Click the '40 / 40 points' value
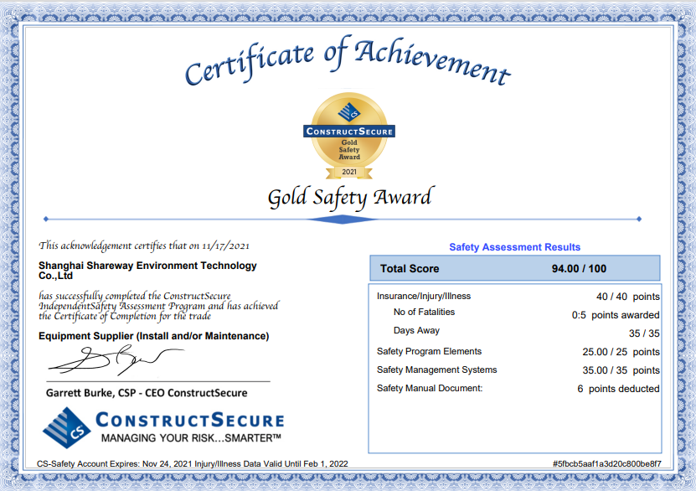Screen dimensions: 696x491 tap(627, 297)
